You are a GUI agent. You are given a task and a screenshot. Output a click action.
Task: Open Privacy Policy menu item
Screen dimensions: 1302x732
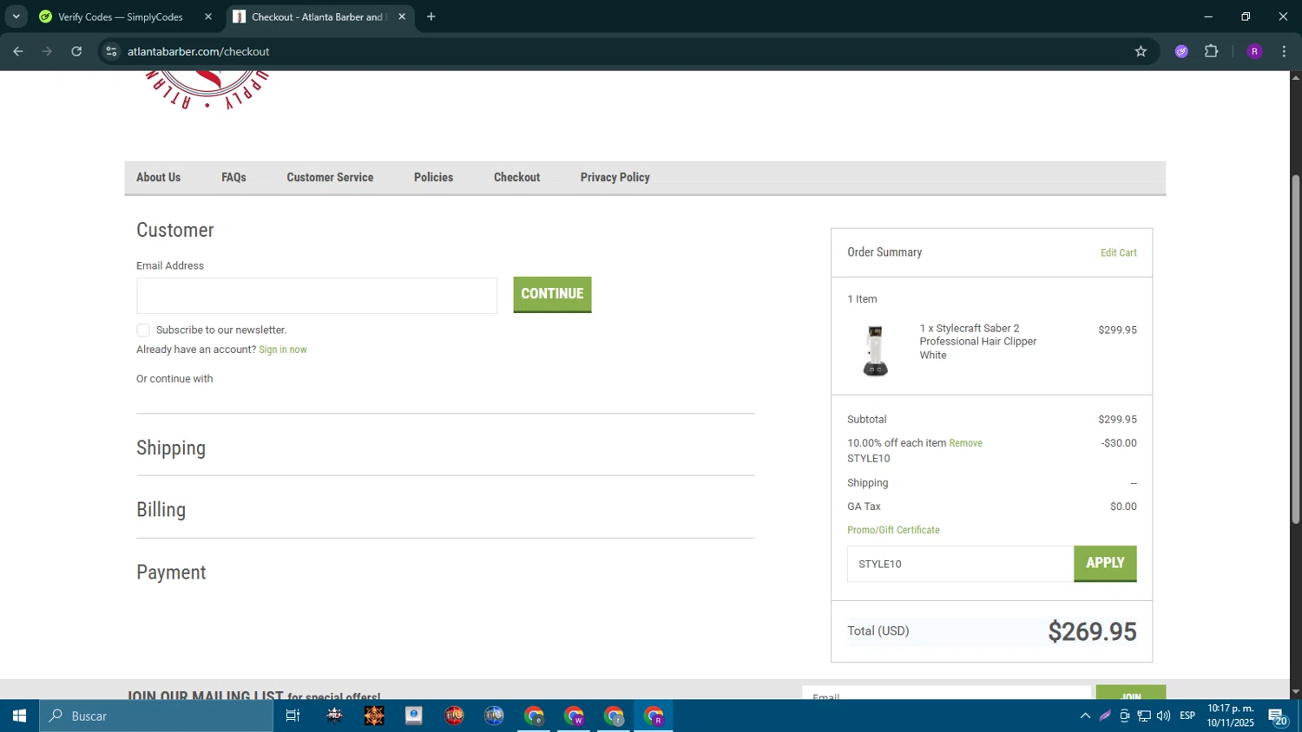coord(615,177)
